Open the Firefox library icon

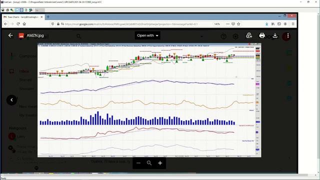(x=273, y=24)
